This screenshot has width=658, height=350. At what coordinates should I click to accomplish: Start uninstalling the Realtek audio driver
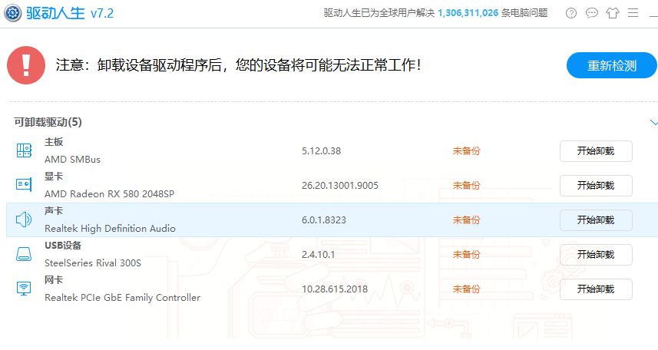[596, 220]
